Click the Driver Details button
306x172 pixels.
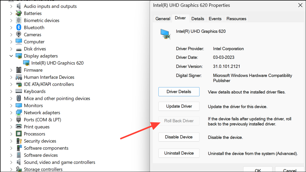point(179,92)
